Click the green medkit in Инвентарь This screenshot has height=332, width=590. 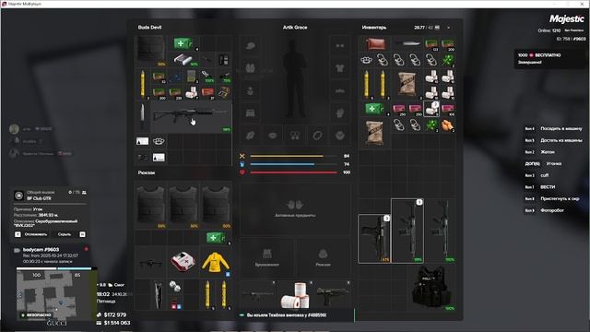coord(374,109)
